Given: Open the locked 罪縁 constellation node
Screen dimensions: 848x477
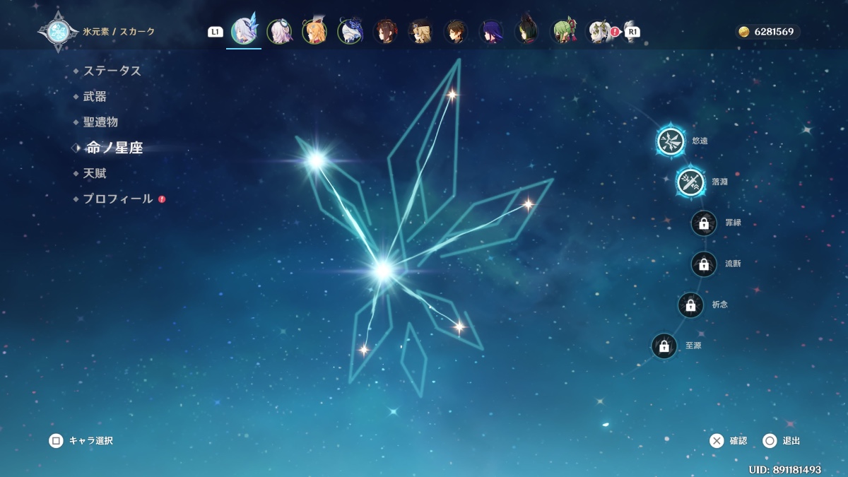Looking at the screenshot, I should pyautogui.click(x=704, y=223).
